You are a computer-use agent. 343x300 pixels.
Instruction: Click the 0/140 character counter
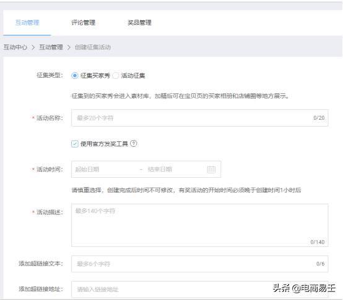click(318, 242)
